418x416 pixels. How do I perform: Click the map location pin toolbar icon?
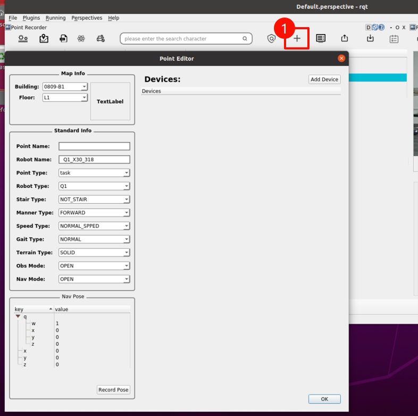(44, 38)
